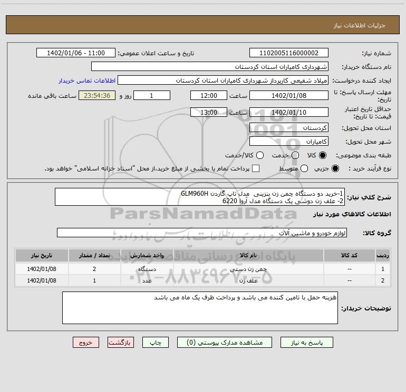Click the اطلاعات کالاهای مورد نیاز heading
Screen dimensions: 406x392
pos(352,215)
